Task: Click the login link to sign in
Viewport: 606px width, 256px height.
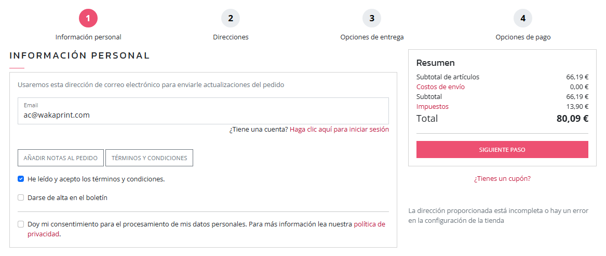Action: pyautogui.click(x=339, y=130)
